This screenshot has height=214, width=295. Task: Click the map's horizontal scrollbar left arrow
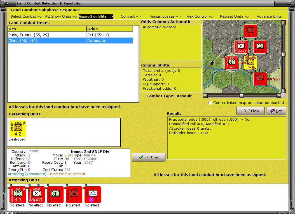click(x=205, y=96)
